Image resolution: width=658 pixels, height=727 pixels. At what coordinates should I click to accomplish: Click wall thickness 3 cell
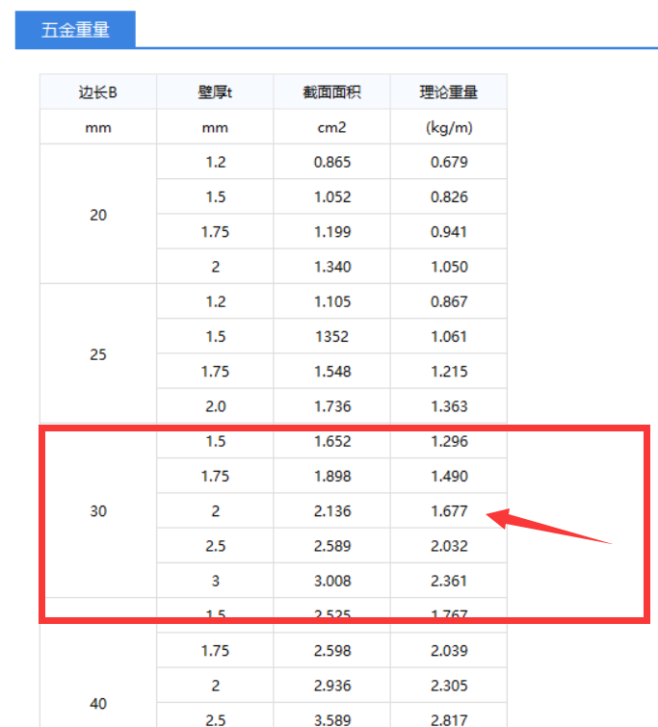[x=215, y=581]
